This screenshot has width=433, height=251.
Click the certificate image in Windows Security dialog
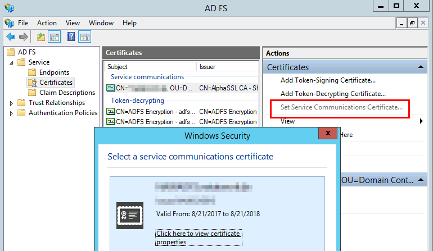[130, 216]
